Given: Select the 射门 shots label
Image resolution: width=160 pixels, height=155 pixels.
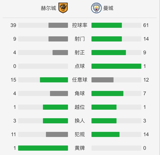Looking at the screenshot, I should click(x=80, y=39).
